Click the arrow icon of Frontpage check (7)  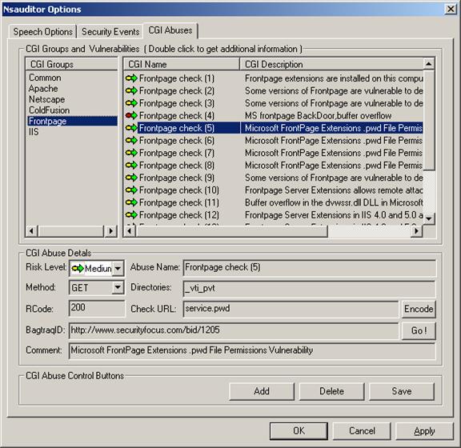131,153
